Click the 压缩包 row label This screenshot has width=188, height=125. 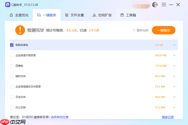coord(19,66)
